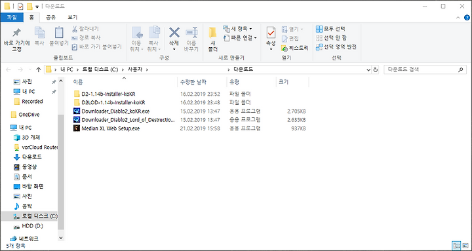
Task: Open the Open (열기) dropdown in the ribbon
Action: (x=292, y=29)
